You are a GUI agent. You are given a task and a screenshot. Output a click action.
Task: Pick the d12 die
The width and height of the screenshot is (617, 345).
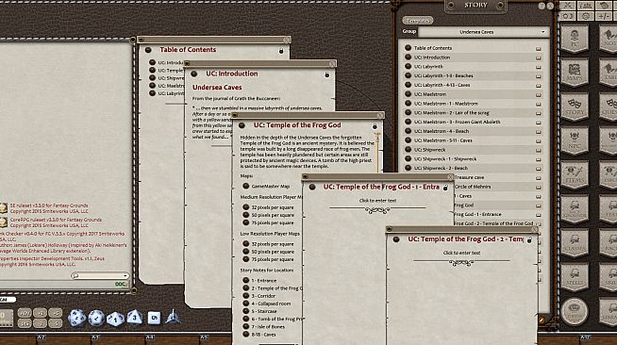coord(96,319)
